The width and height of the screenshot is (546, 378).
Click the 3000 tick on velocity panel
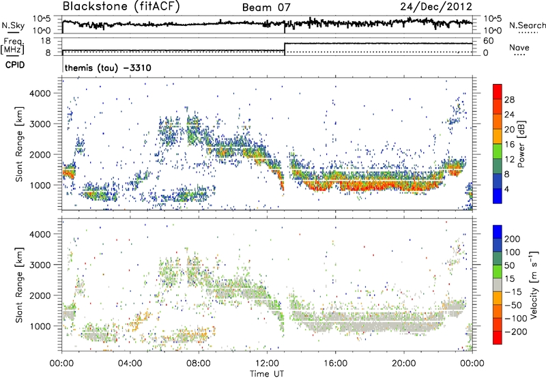(x=40, y=265)
